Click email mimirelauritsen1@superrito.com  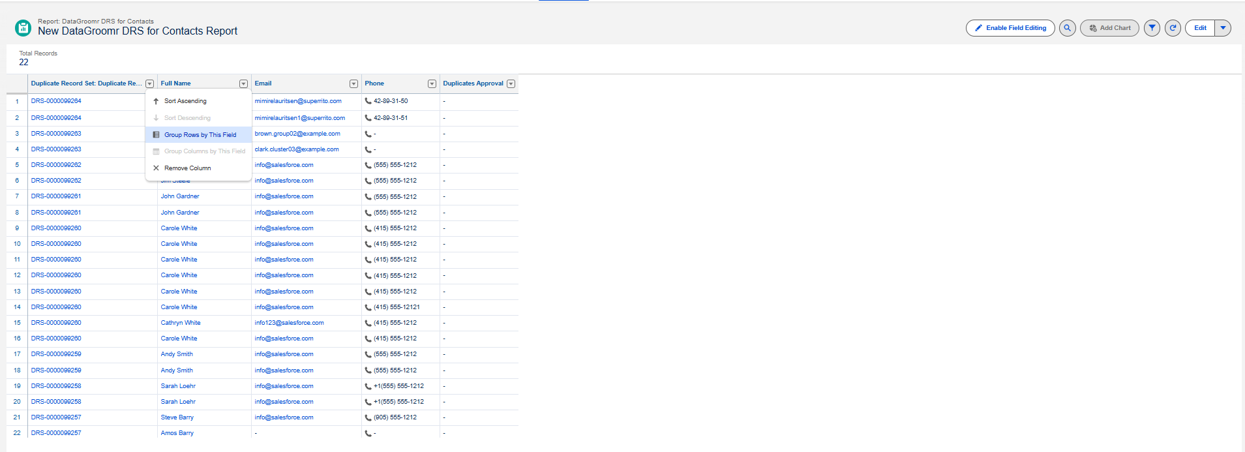coord(300,118)
